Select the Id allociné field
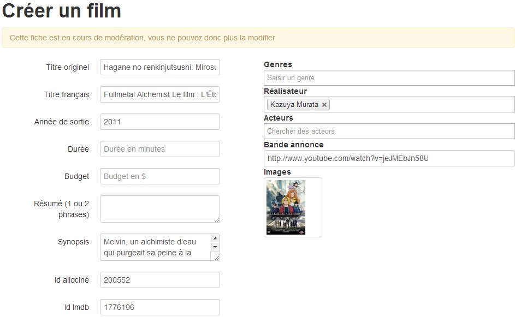The image size is (515, 317). coord(160,280)
